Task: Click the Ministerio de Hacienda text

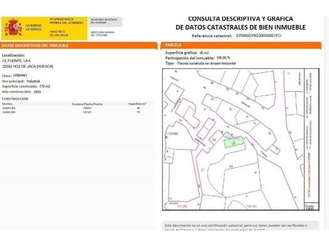Action: click(x=59, y=33)
